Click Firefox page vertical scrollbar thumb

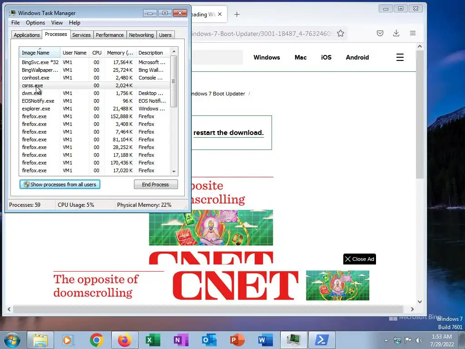tap(419, 115)
